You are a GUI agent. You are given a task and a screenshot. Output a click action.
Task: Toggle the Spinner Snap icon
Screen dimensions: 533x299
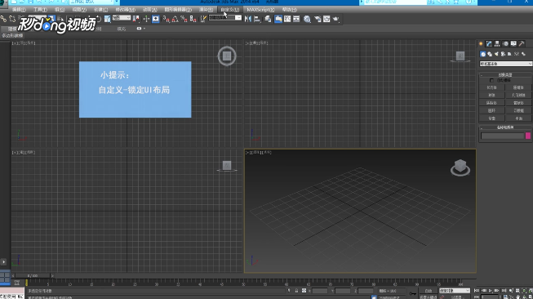193,19
